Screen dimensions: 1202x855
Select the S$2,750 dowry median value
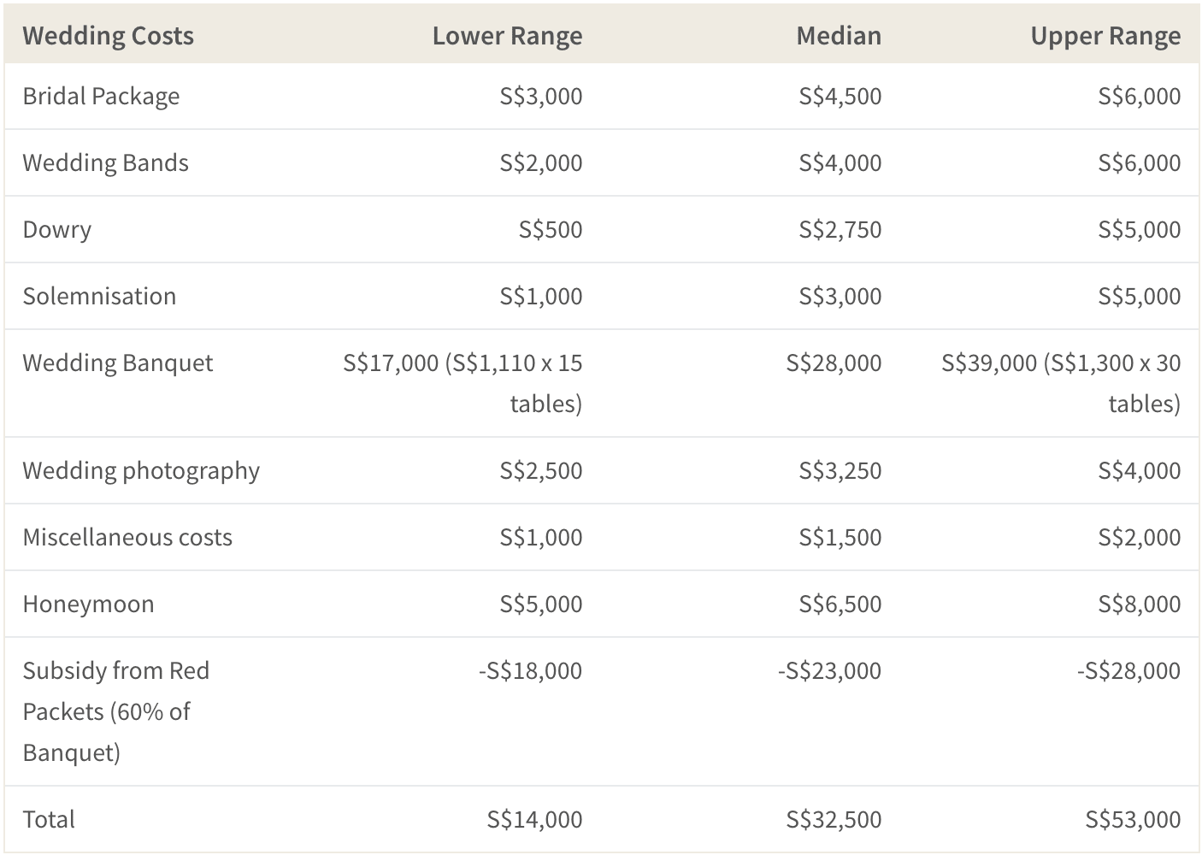[840, 230]
